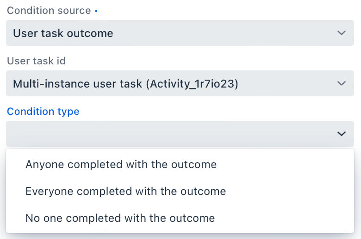The image size is (361, 239).
Task: Choose "Everyone completed with the outcome"
Action: [x=125, y=191]
